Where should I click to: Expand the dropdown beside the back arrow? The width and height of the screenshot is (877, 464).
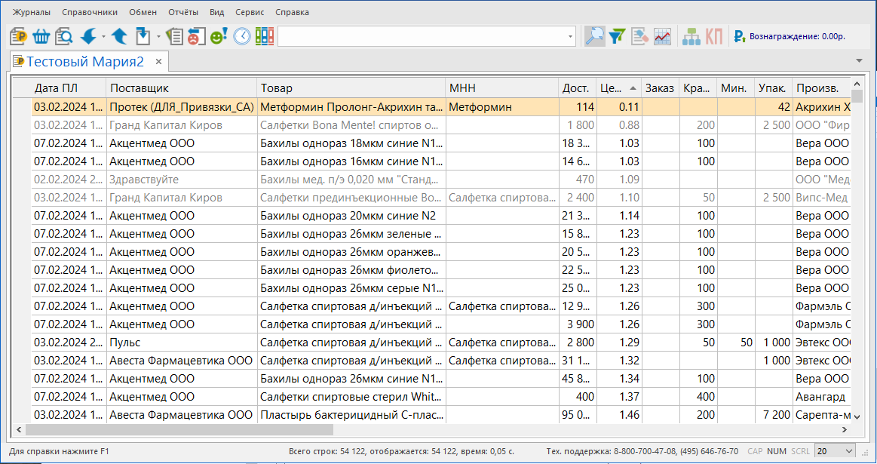pos(103,37)
